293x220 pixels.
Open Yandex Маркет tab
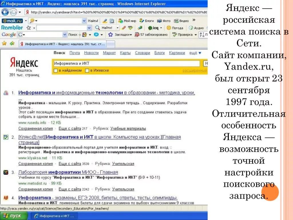pyautogui.click(x=109, y=53)
